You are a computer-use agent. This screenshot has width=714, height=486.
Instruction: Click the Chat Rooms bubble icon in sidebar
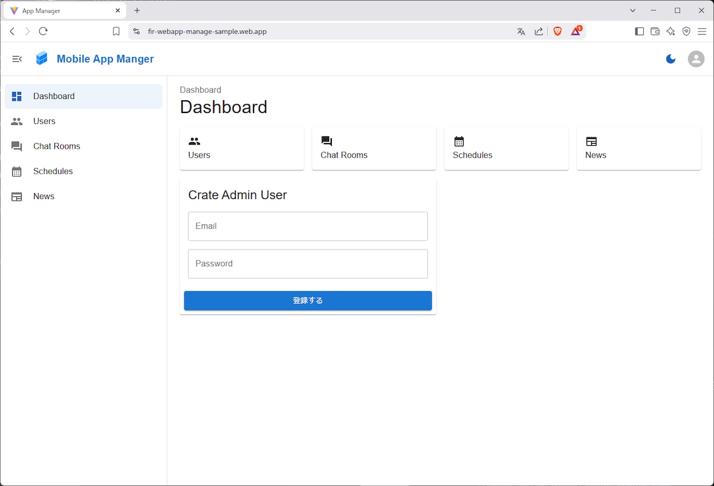pyautogui.click(x=17, y=146)
